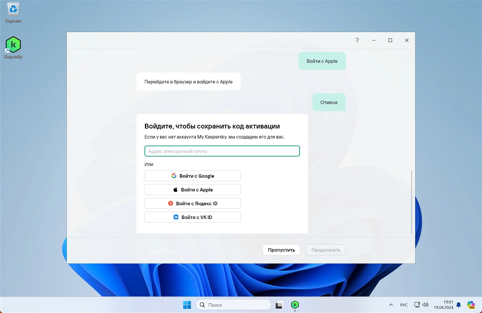The width and height of the screenshot is (482, 313).
Task: Click the network tray icon
Action: [x=417, y=305]
